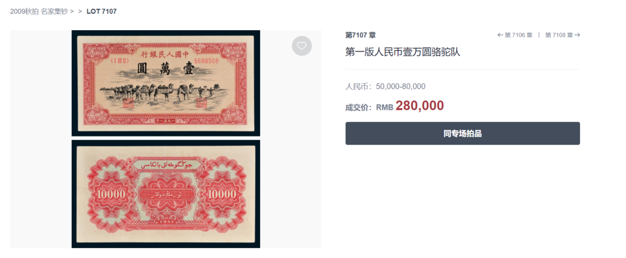Click the 人民币 estimate label
This screenshot has height=258, width=626.
359,86
